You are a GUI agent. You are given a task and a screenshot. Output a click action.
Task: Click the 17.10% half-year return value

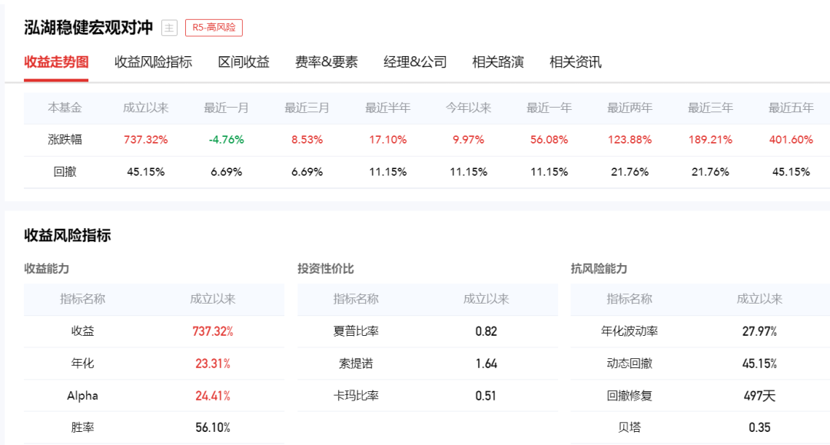[387, 140]
